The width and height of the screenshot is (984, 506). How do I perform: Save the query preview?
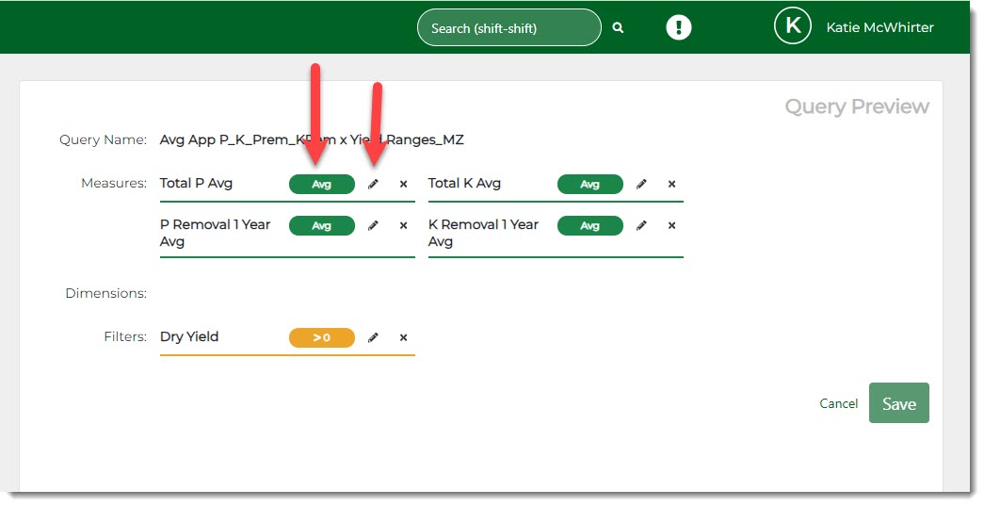pos(898,403)
